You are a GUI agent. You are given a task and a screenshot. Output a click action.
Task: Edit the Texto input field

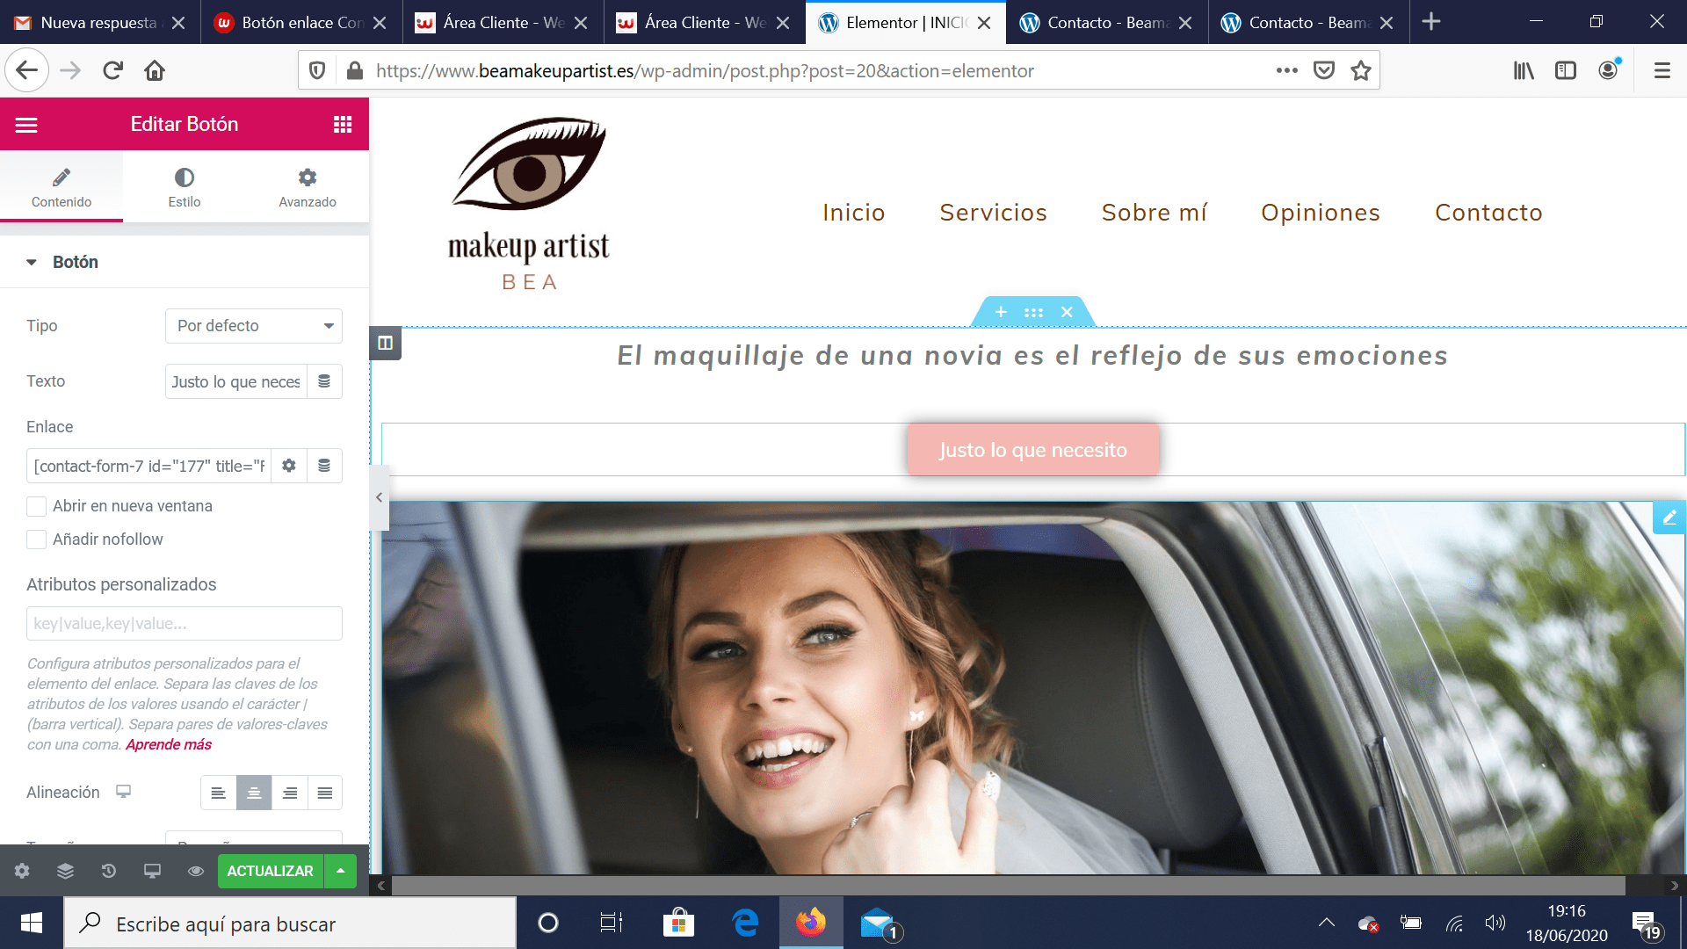click(236, 381)
